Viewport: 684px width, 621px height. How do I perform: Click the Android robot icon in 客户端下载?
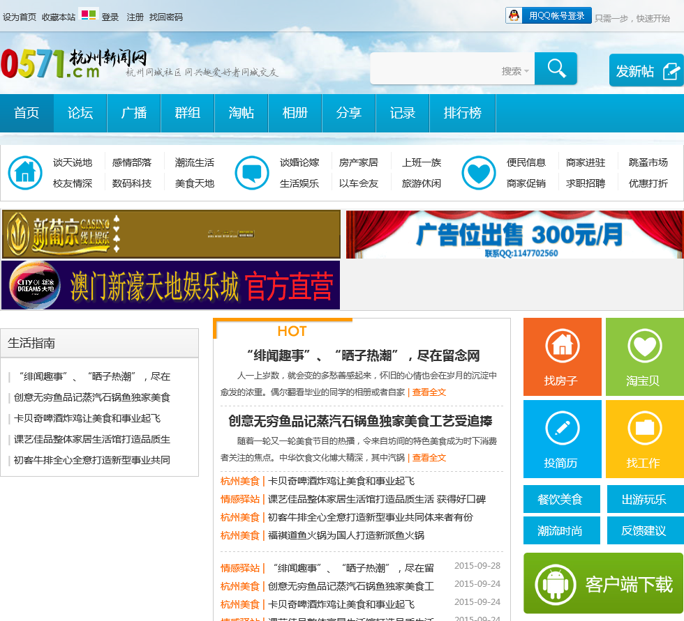point(556,584)
